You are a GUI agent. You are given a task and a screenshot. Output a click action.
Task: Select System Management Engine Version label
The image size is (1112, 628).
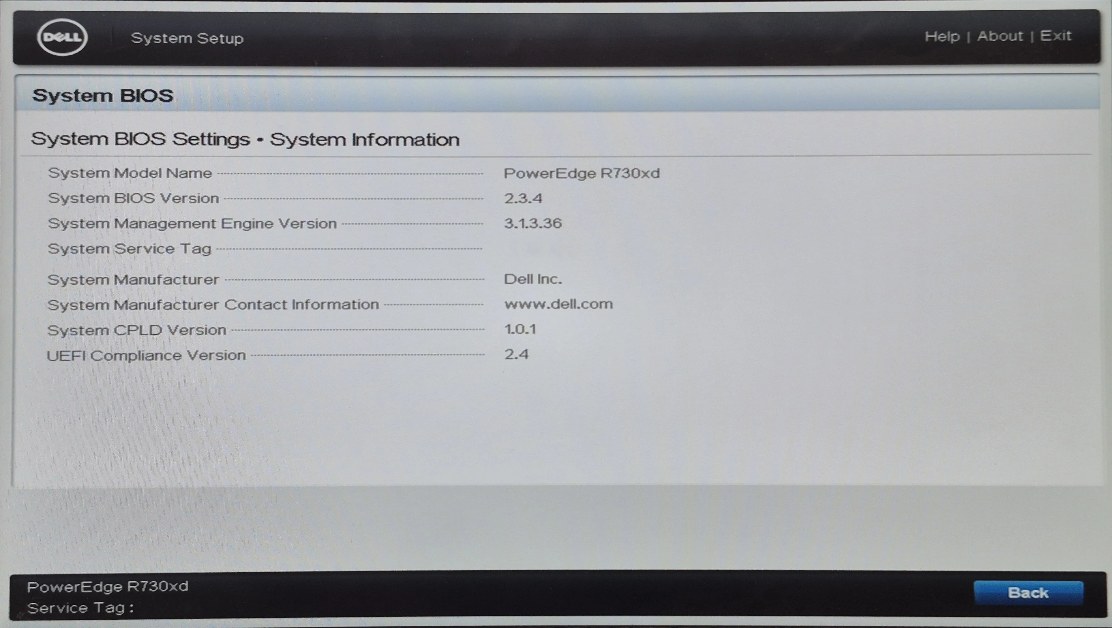(192, 224)
